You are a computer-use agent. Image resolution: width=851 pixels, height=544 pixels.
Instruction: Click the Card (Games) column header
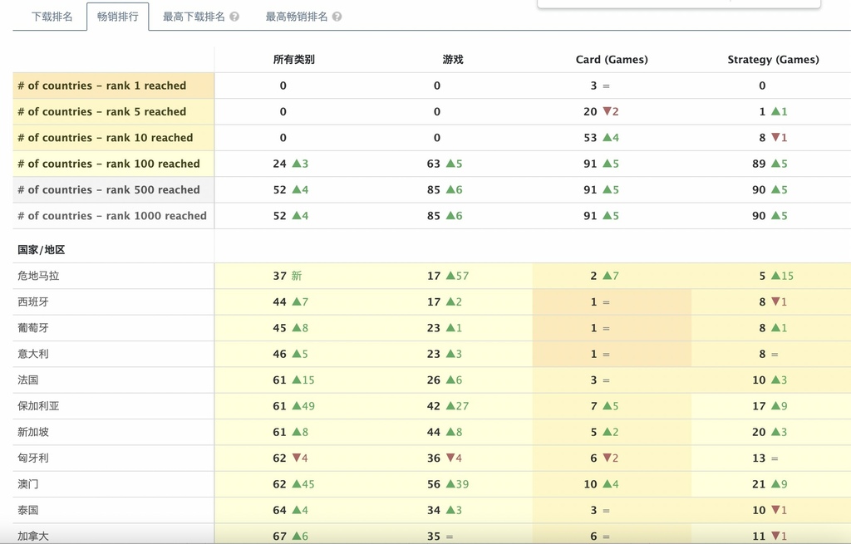[612, 60]
